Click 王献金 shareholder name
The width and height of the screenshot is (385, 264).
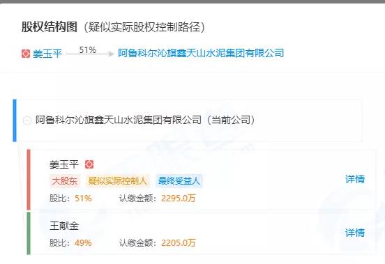64,226
